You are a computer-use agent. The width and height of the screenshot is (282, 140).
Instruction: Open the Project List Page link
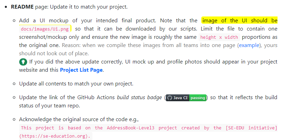[81, 70]
